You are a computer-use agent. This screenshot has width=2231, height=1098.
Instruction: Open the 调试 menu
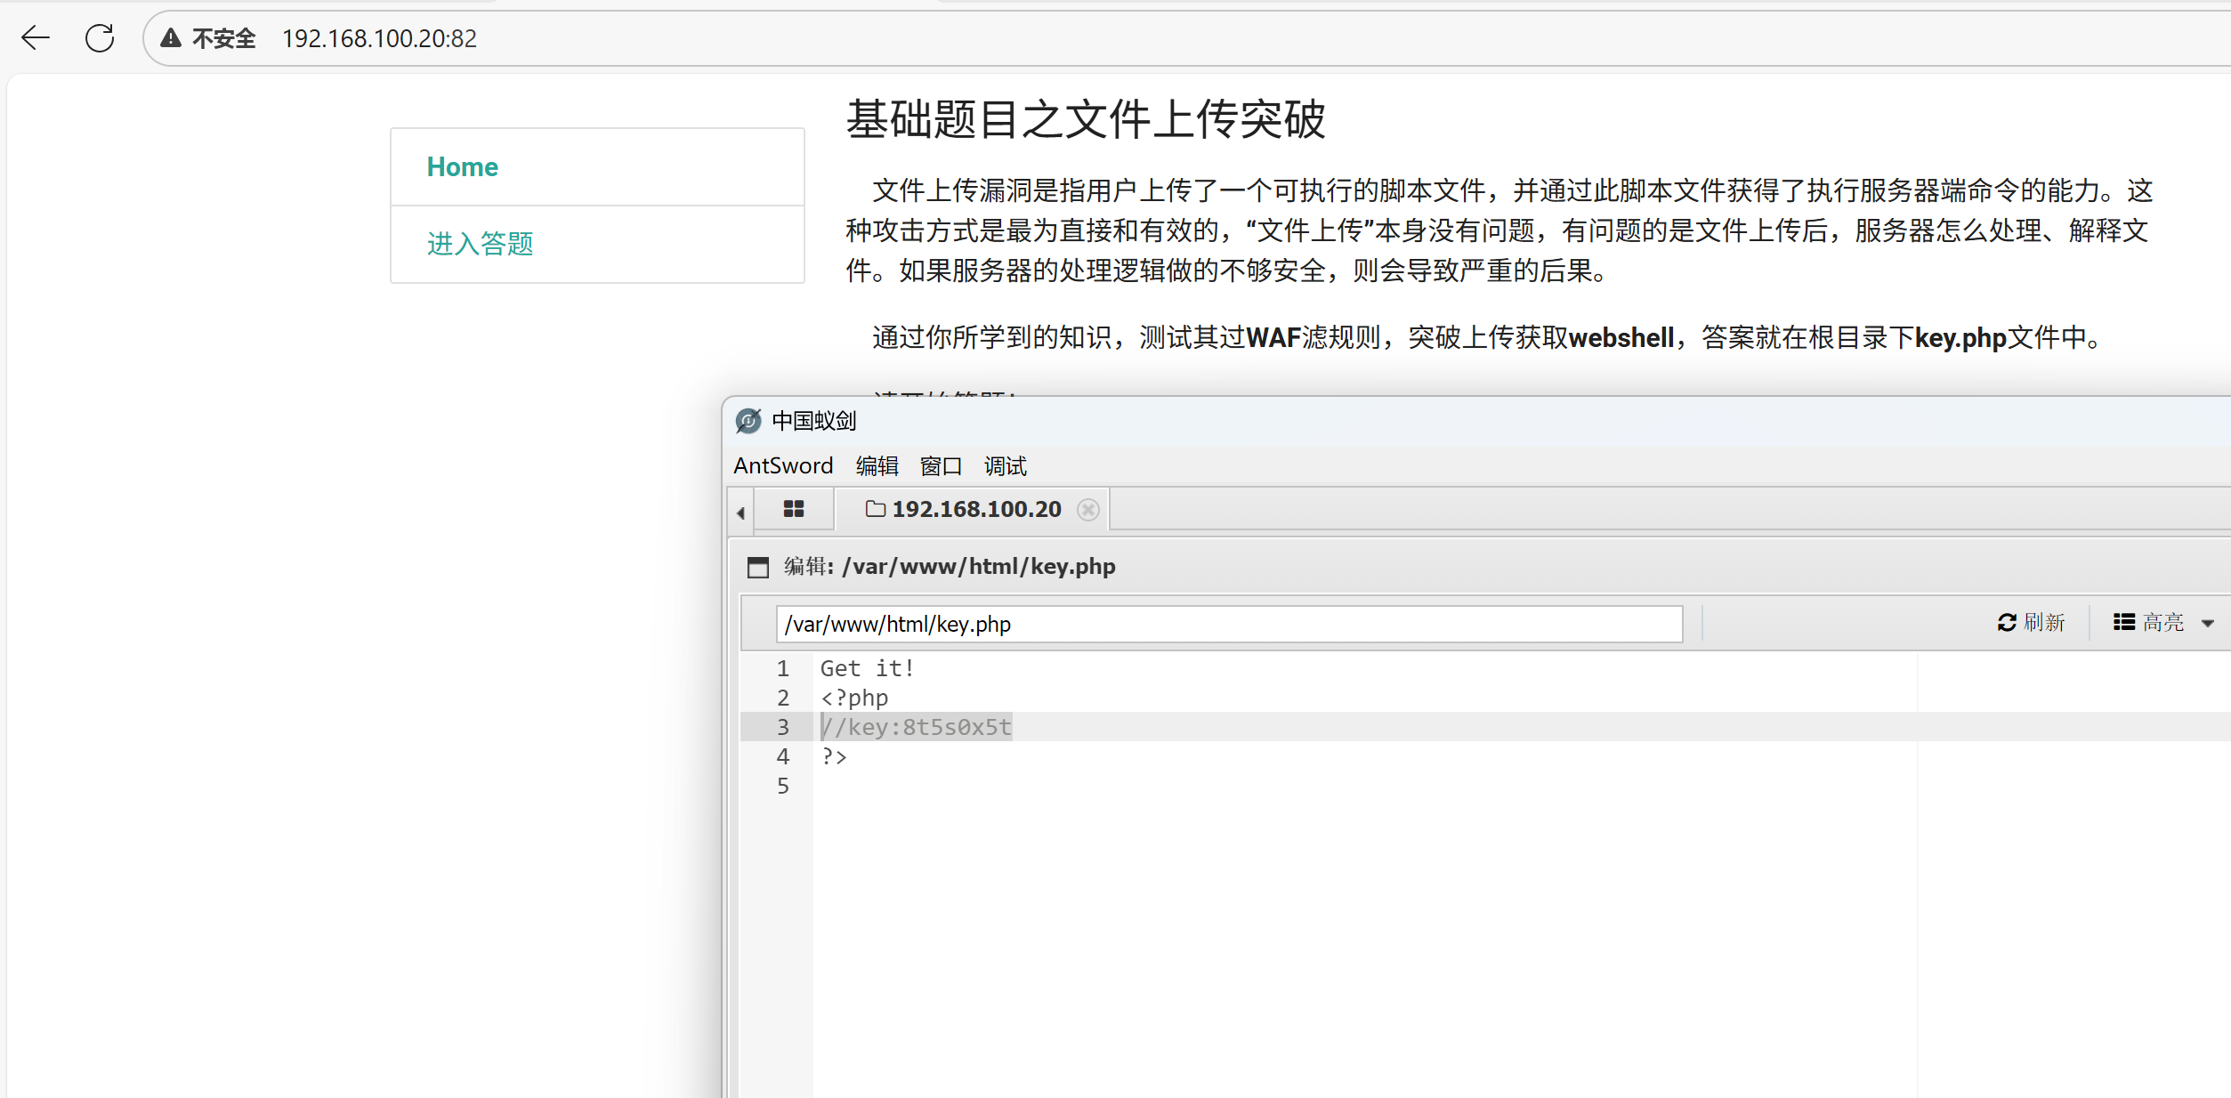(x=1005, y=465)
